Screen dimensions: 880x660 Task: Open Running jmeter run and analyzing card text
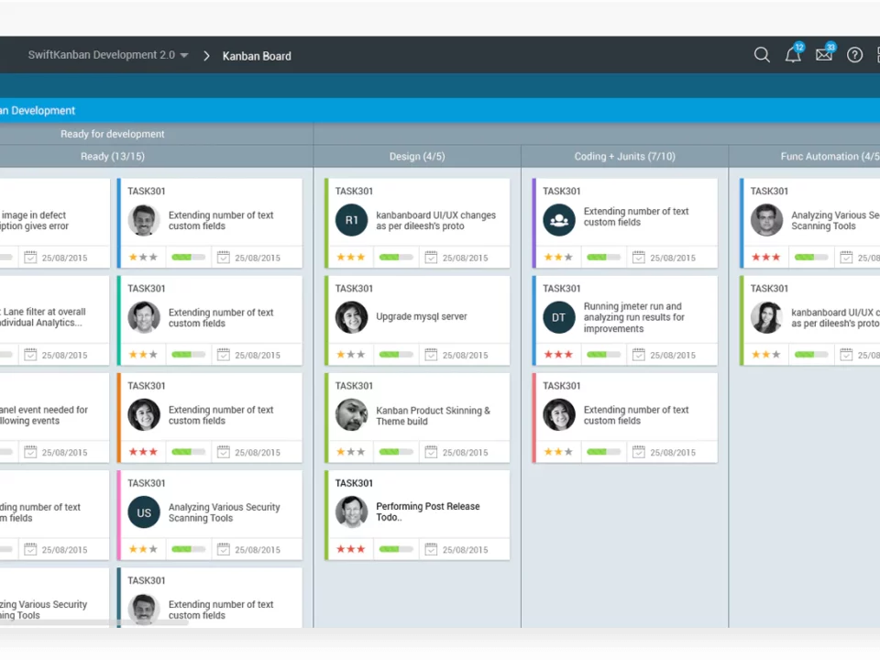click(x=633, y=317)
